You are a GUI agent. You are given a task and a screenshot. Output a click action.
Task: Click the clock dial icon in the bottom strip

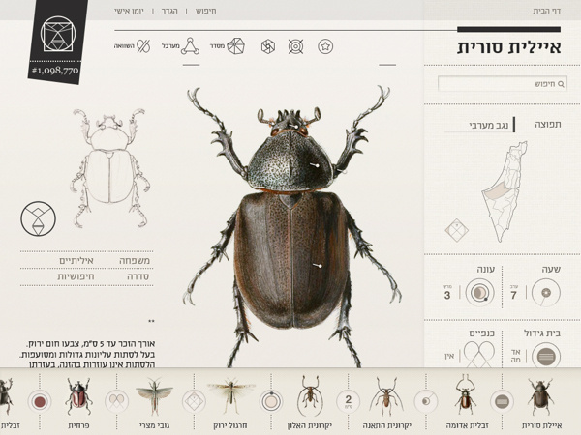pyautogui.click(x=426, y=401)
